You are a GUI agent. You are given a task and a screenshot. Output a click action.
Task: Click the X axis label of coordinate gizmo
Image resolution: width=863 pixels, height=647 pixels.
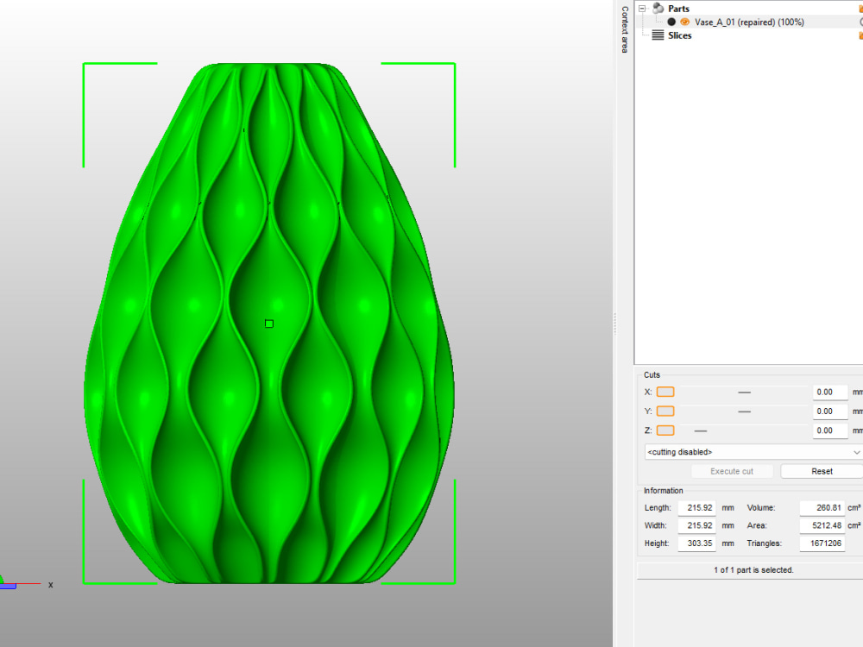click(51, 585)
